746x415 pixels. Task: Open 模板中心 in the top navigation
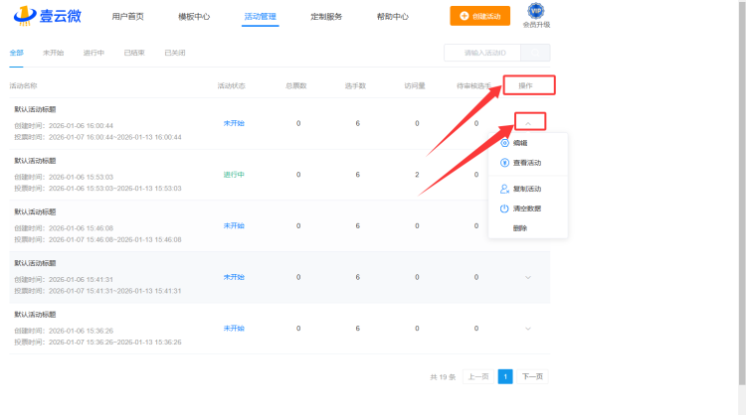point(193,17)
